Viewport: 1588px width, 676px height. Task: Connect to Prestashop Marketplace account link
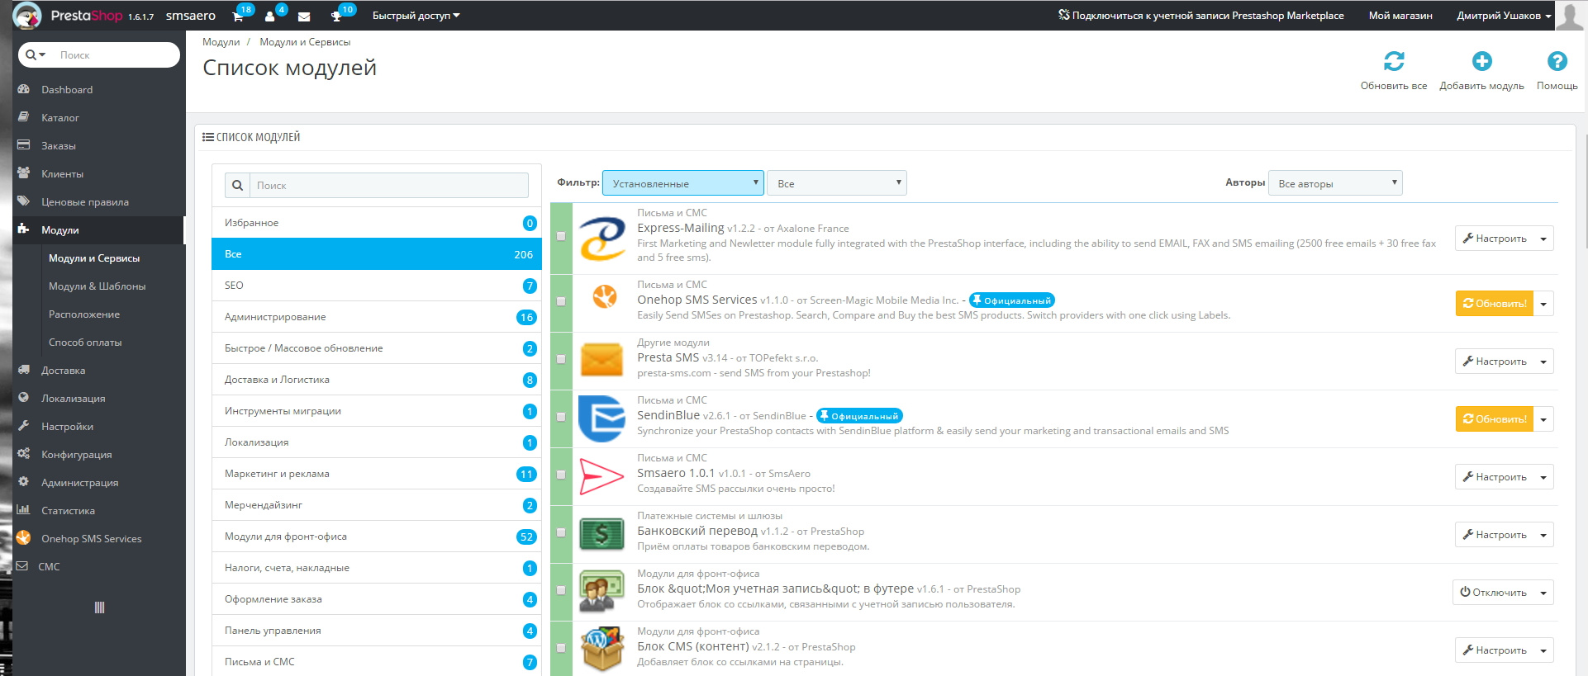(x=1201, y=16)
